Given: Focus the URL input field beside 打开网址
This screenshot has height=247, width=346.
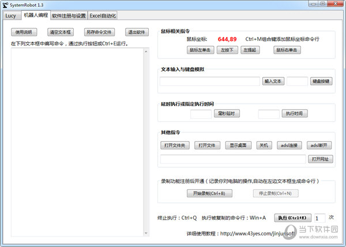Looking at the screenshot, I should point(233,159).
